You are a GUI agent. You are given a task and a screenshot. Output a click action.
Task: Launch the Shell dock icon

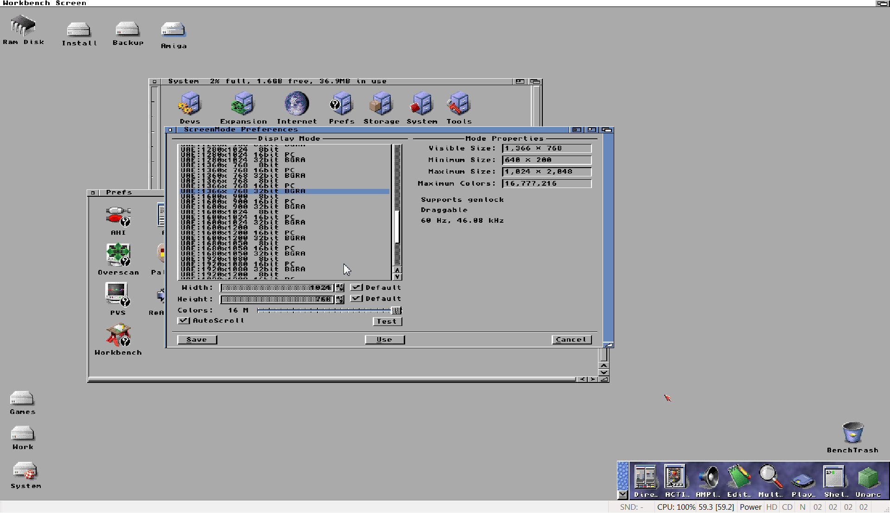pos(835,481)
